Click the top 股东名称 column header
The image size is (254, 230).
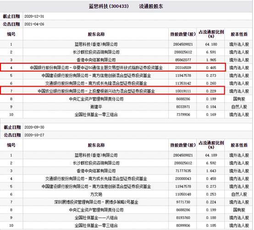[x=96, y=34]
